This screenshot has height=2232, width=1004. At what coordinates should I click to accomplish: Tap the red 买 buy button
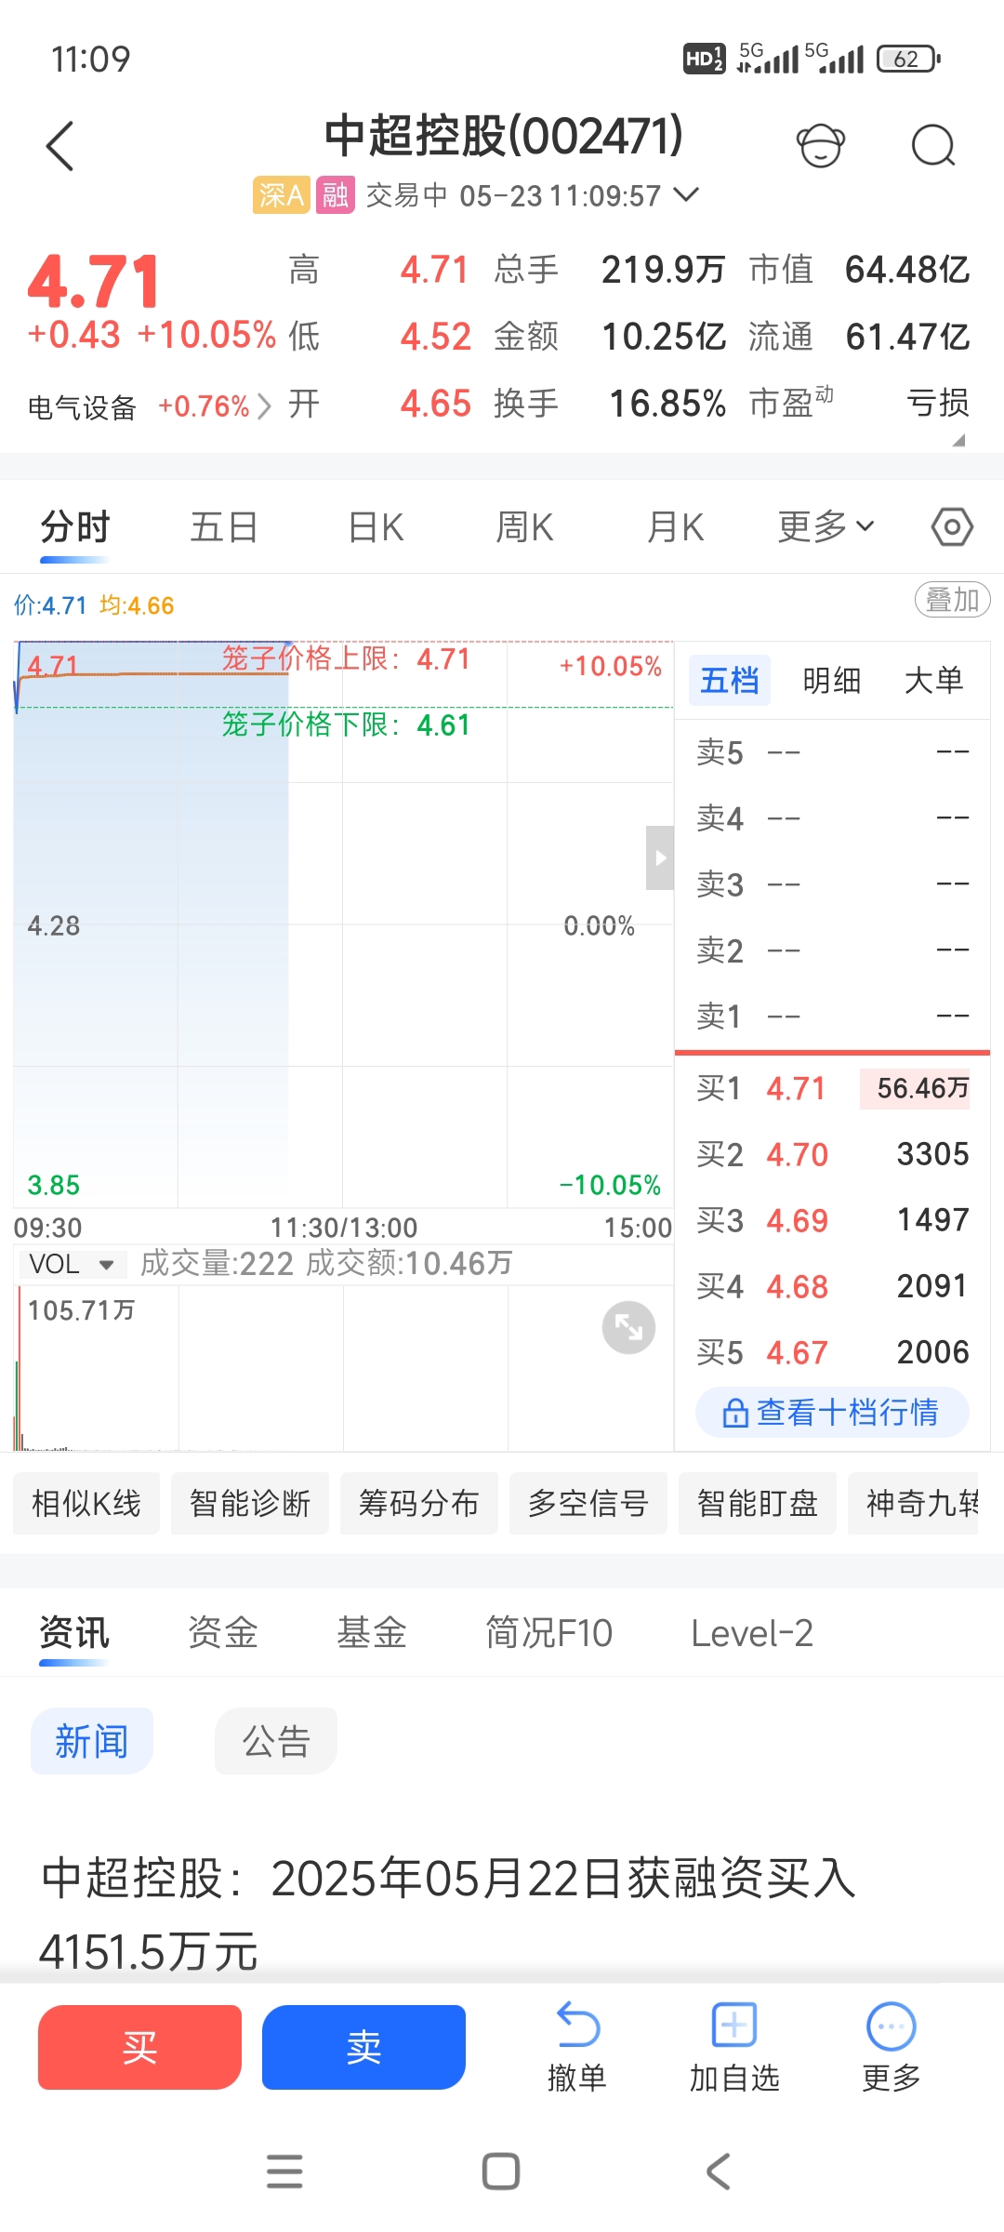(139, 2047)
